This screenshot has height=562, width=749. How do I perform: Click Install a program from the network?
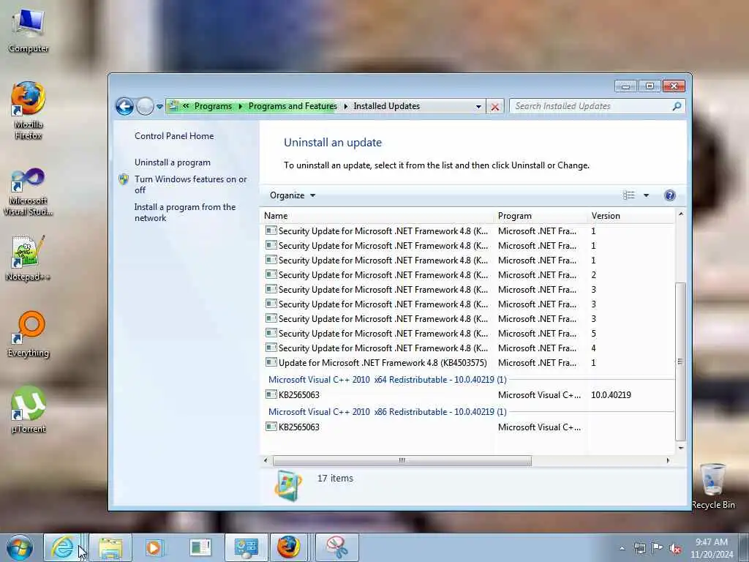point(185,212)
